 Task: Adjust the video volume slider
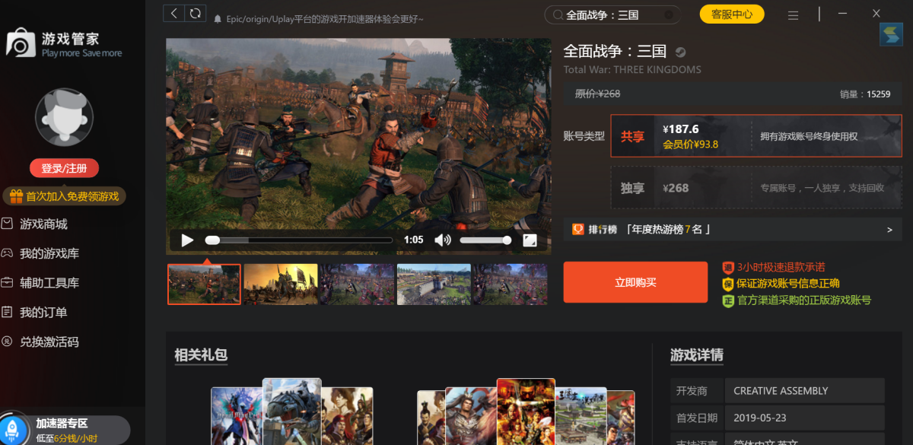click(x=485, y=240)
